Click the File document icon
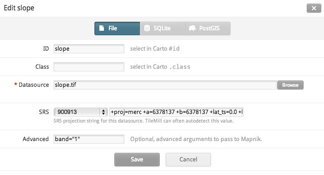Image resolution: width=324 pixels, height=175 pixels. [x=102, y=28]
